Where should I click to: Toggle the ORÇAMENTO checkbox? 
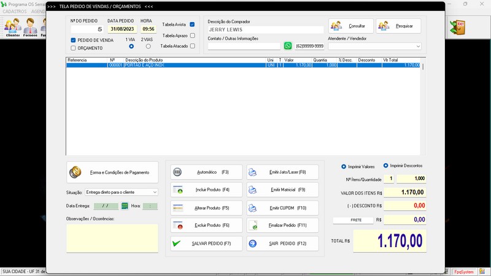point(74,47)
